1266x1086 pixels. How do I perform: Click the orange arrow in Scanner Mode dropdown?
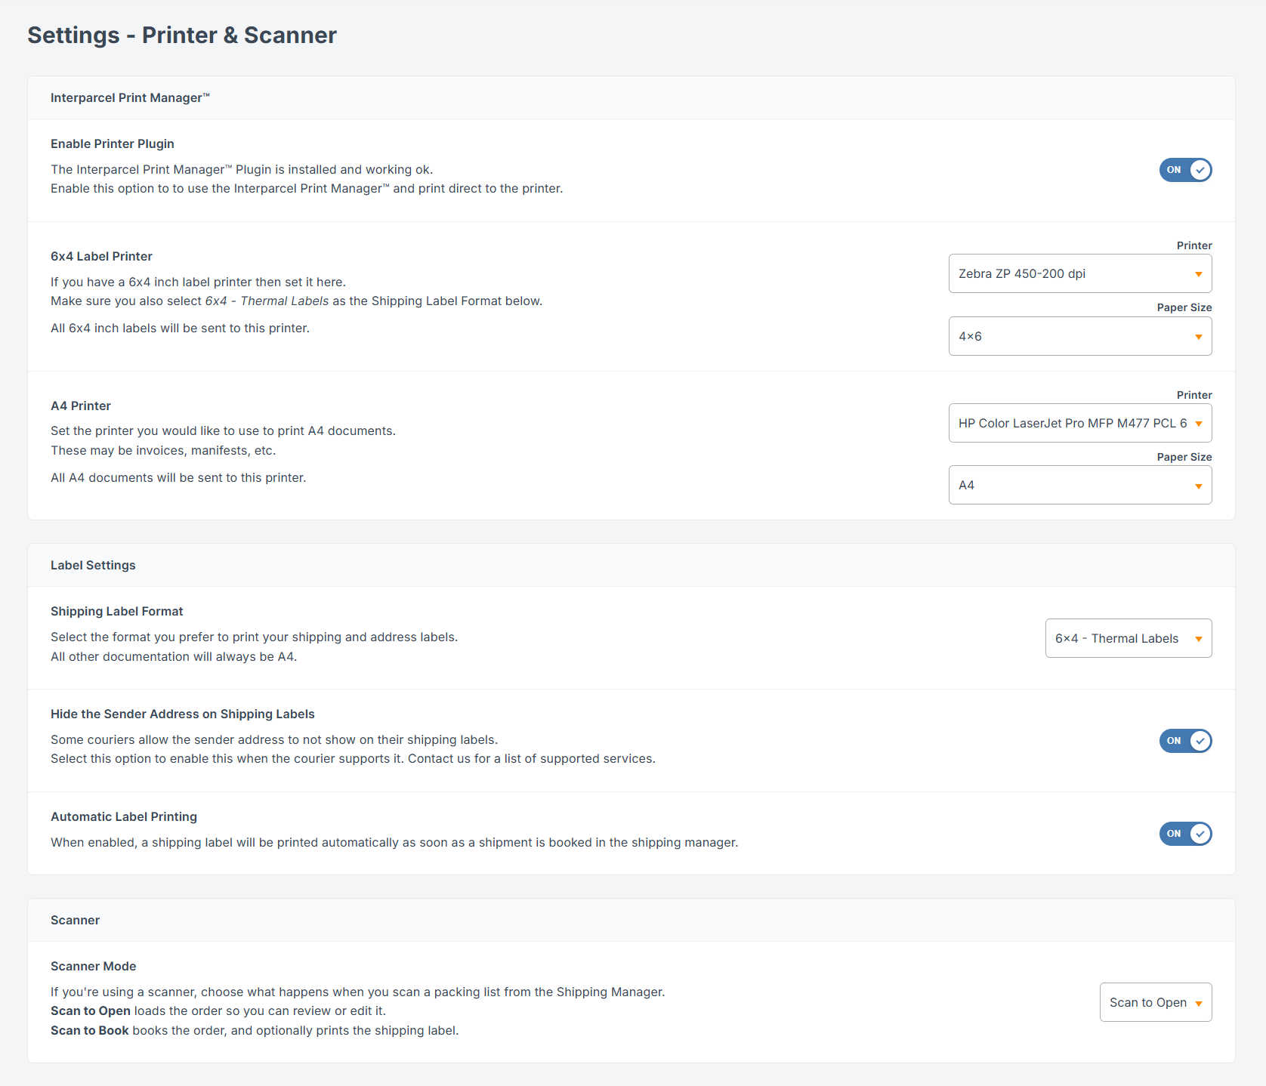tap(1198, 1004)
